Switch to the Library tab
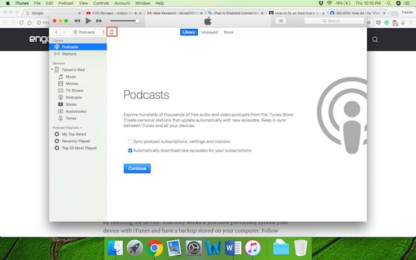This screenshot has height=260, width=416. pyautogui.click(x=189, y=32)
